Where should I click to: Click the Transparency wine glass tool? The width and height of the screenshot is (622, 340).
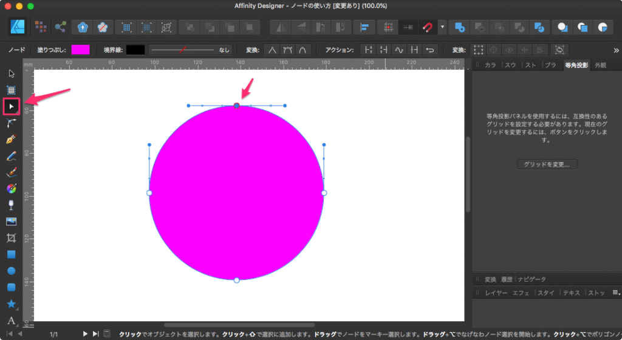point(11,205)
